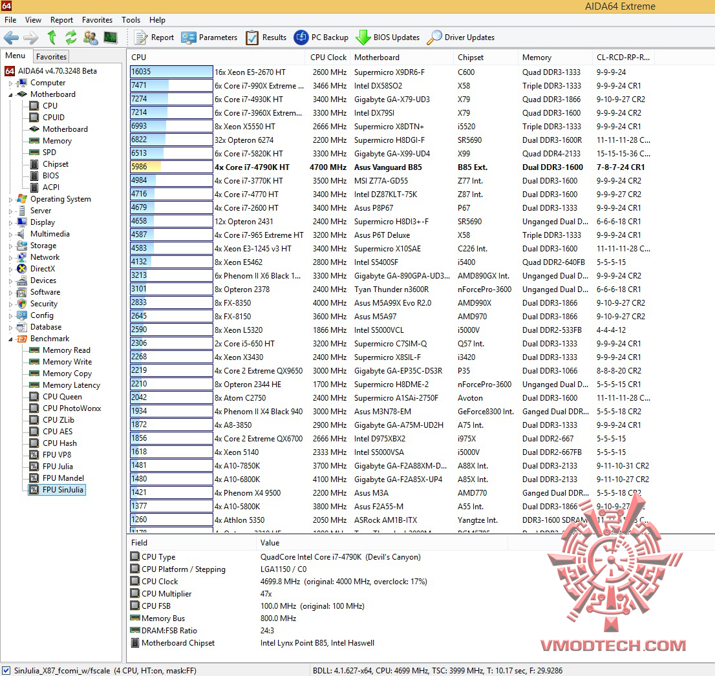Screen dimensions: 715x676
Task: Check for BIOS Updates
Action: click(x=388, y=37)
